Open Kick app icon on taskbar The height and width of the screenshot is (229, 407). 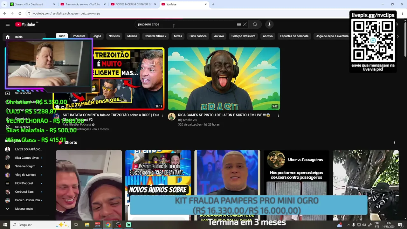pos(129,225)
